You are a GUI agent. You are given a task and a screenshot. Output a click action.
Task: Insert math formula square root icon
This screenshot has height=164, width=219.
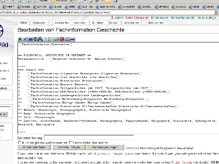click(57, 39)
